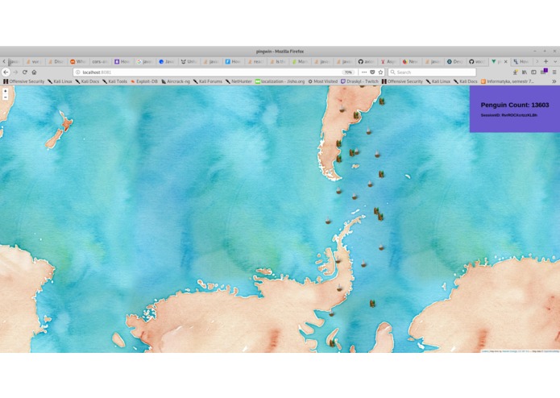Switch to the vue tab

tap(34, 61)
